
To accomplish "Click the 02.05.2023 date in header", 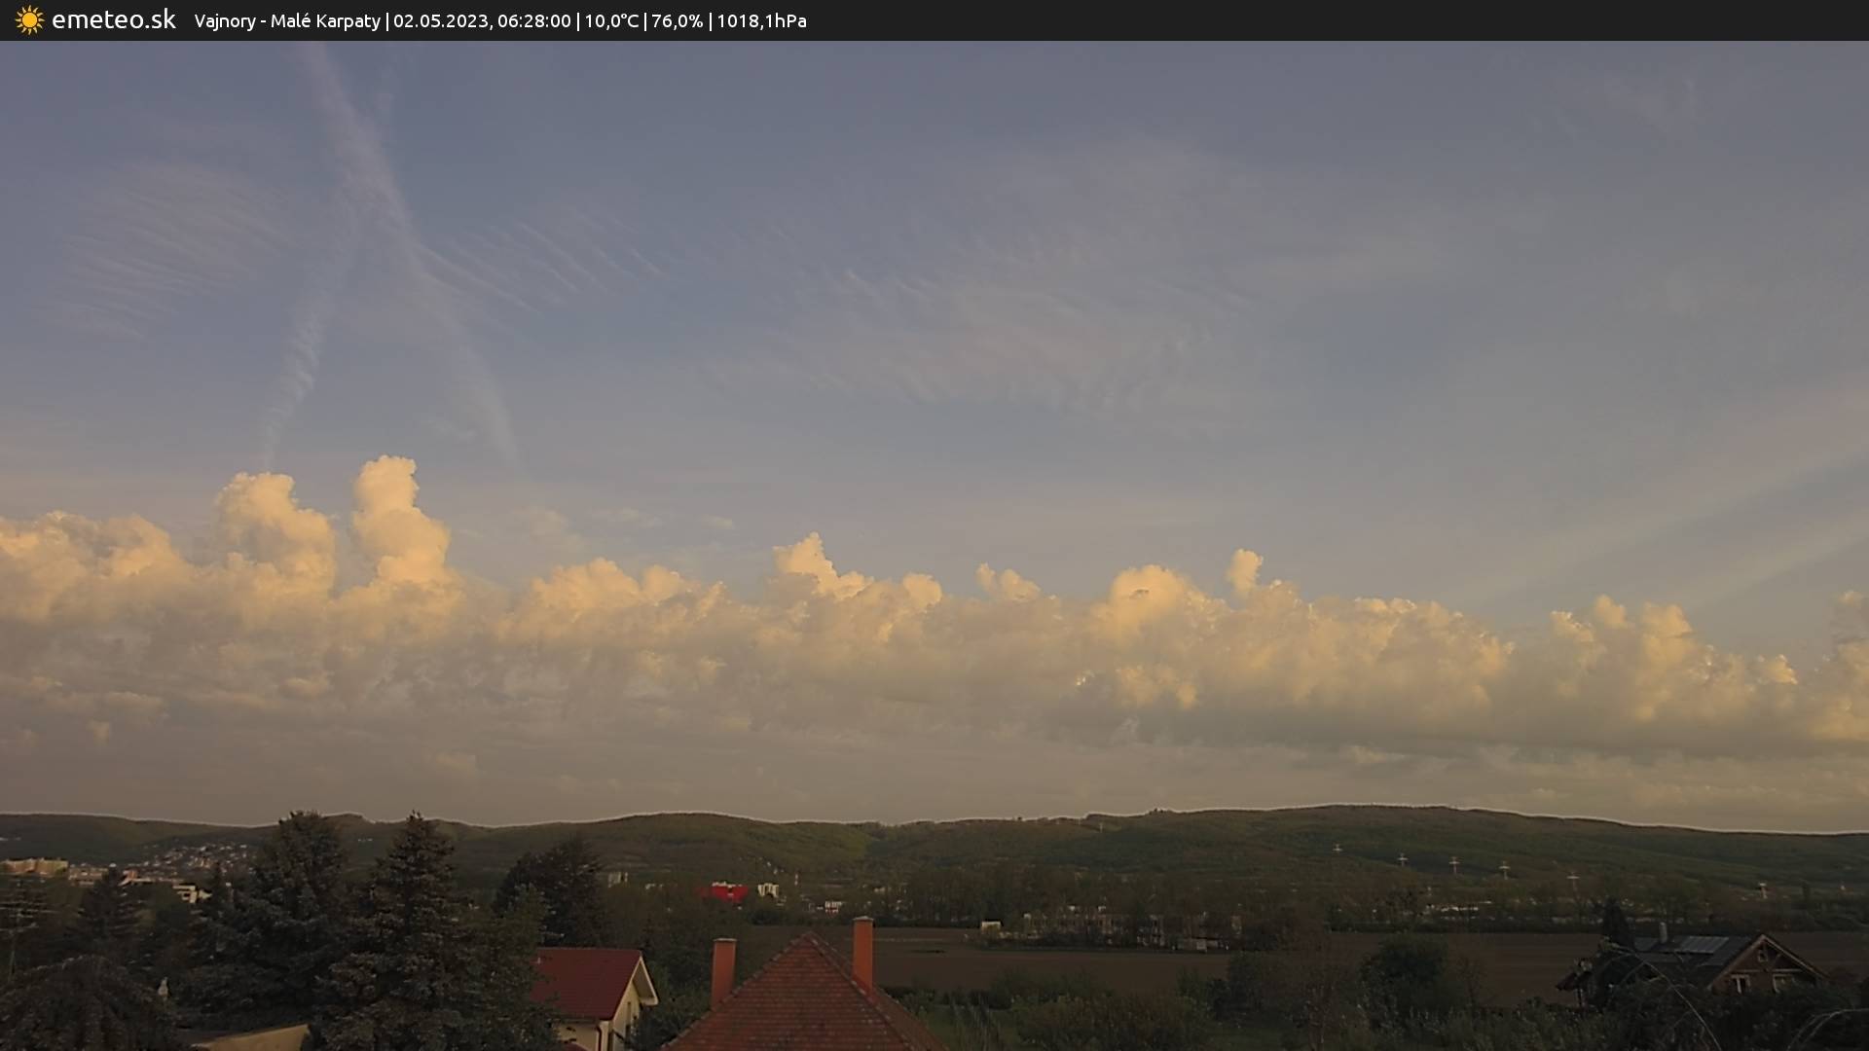I will (x=440, y=21).
